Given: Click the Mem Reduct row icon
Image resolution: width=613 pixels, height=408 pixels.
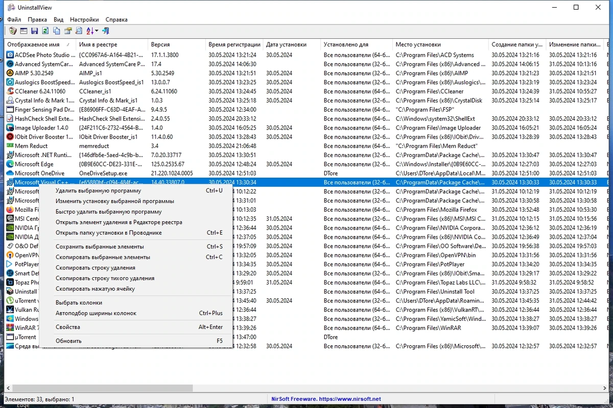Looking at the screenshot, I should 10,146.
